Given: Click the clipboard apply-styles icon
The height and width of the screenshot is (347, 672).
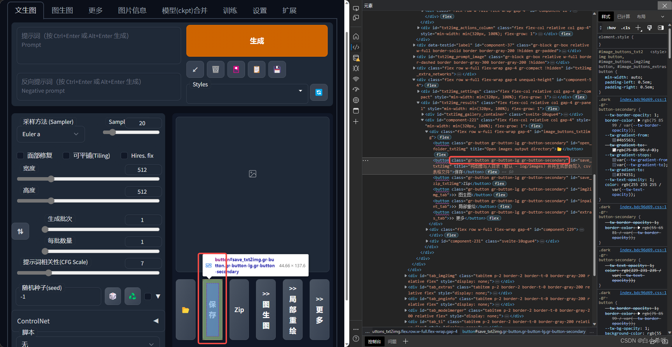Looking at the screenshot, I should click(257, 70).
